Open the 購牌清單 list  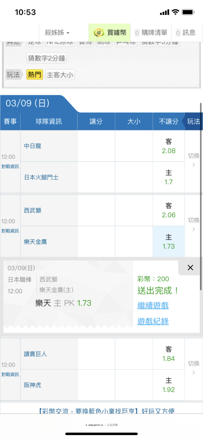tap(151, 32)
